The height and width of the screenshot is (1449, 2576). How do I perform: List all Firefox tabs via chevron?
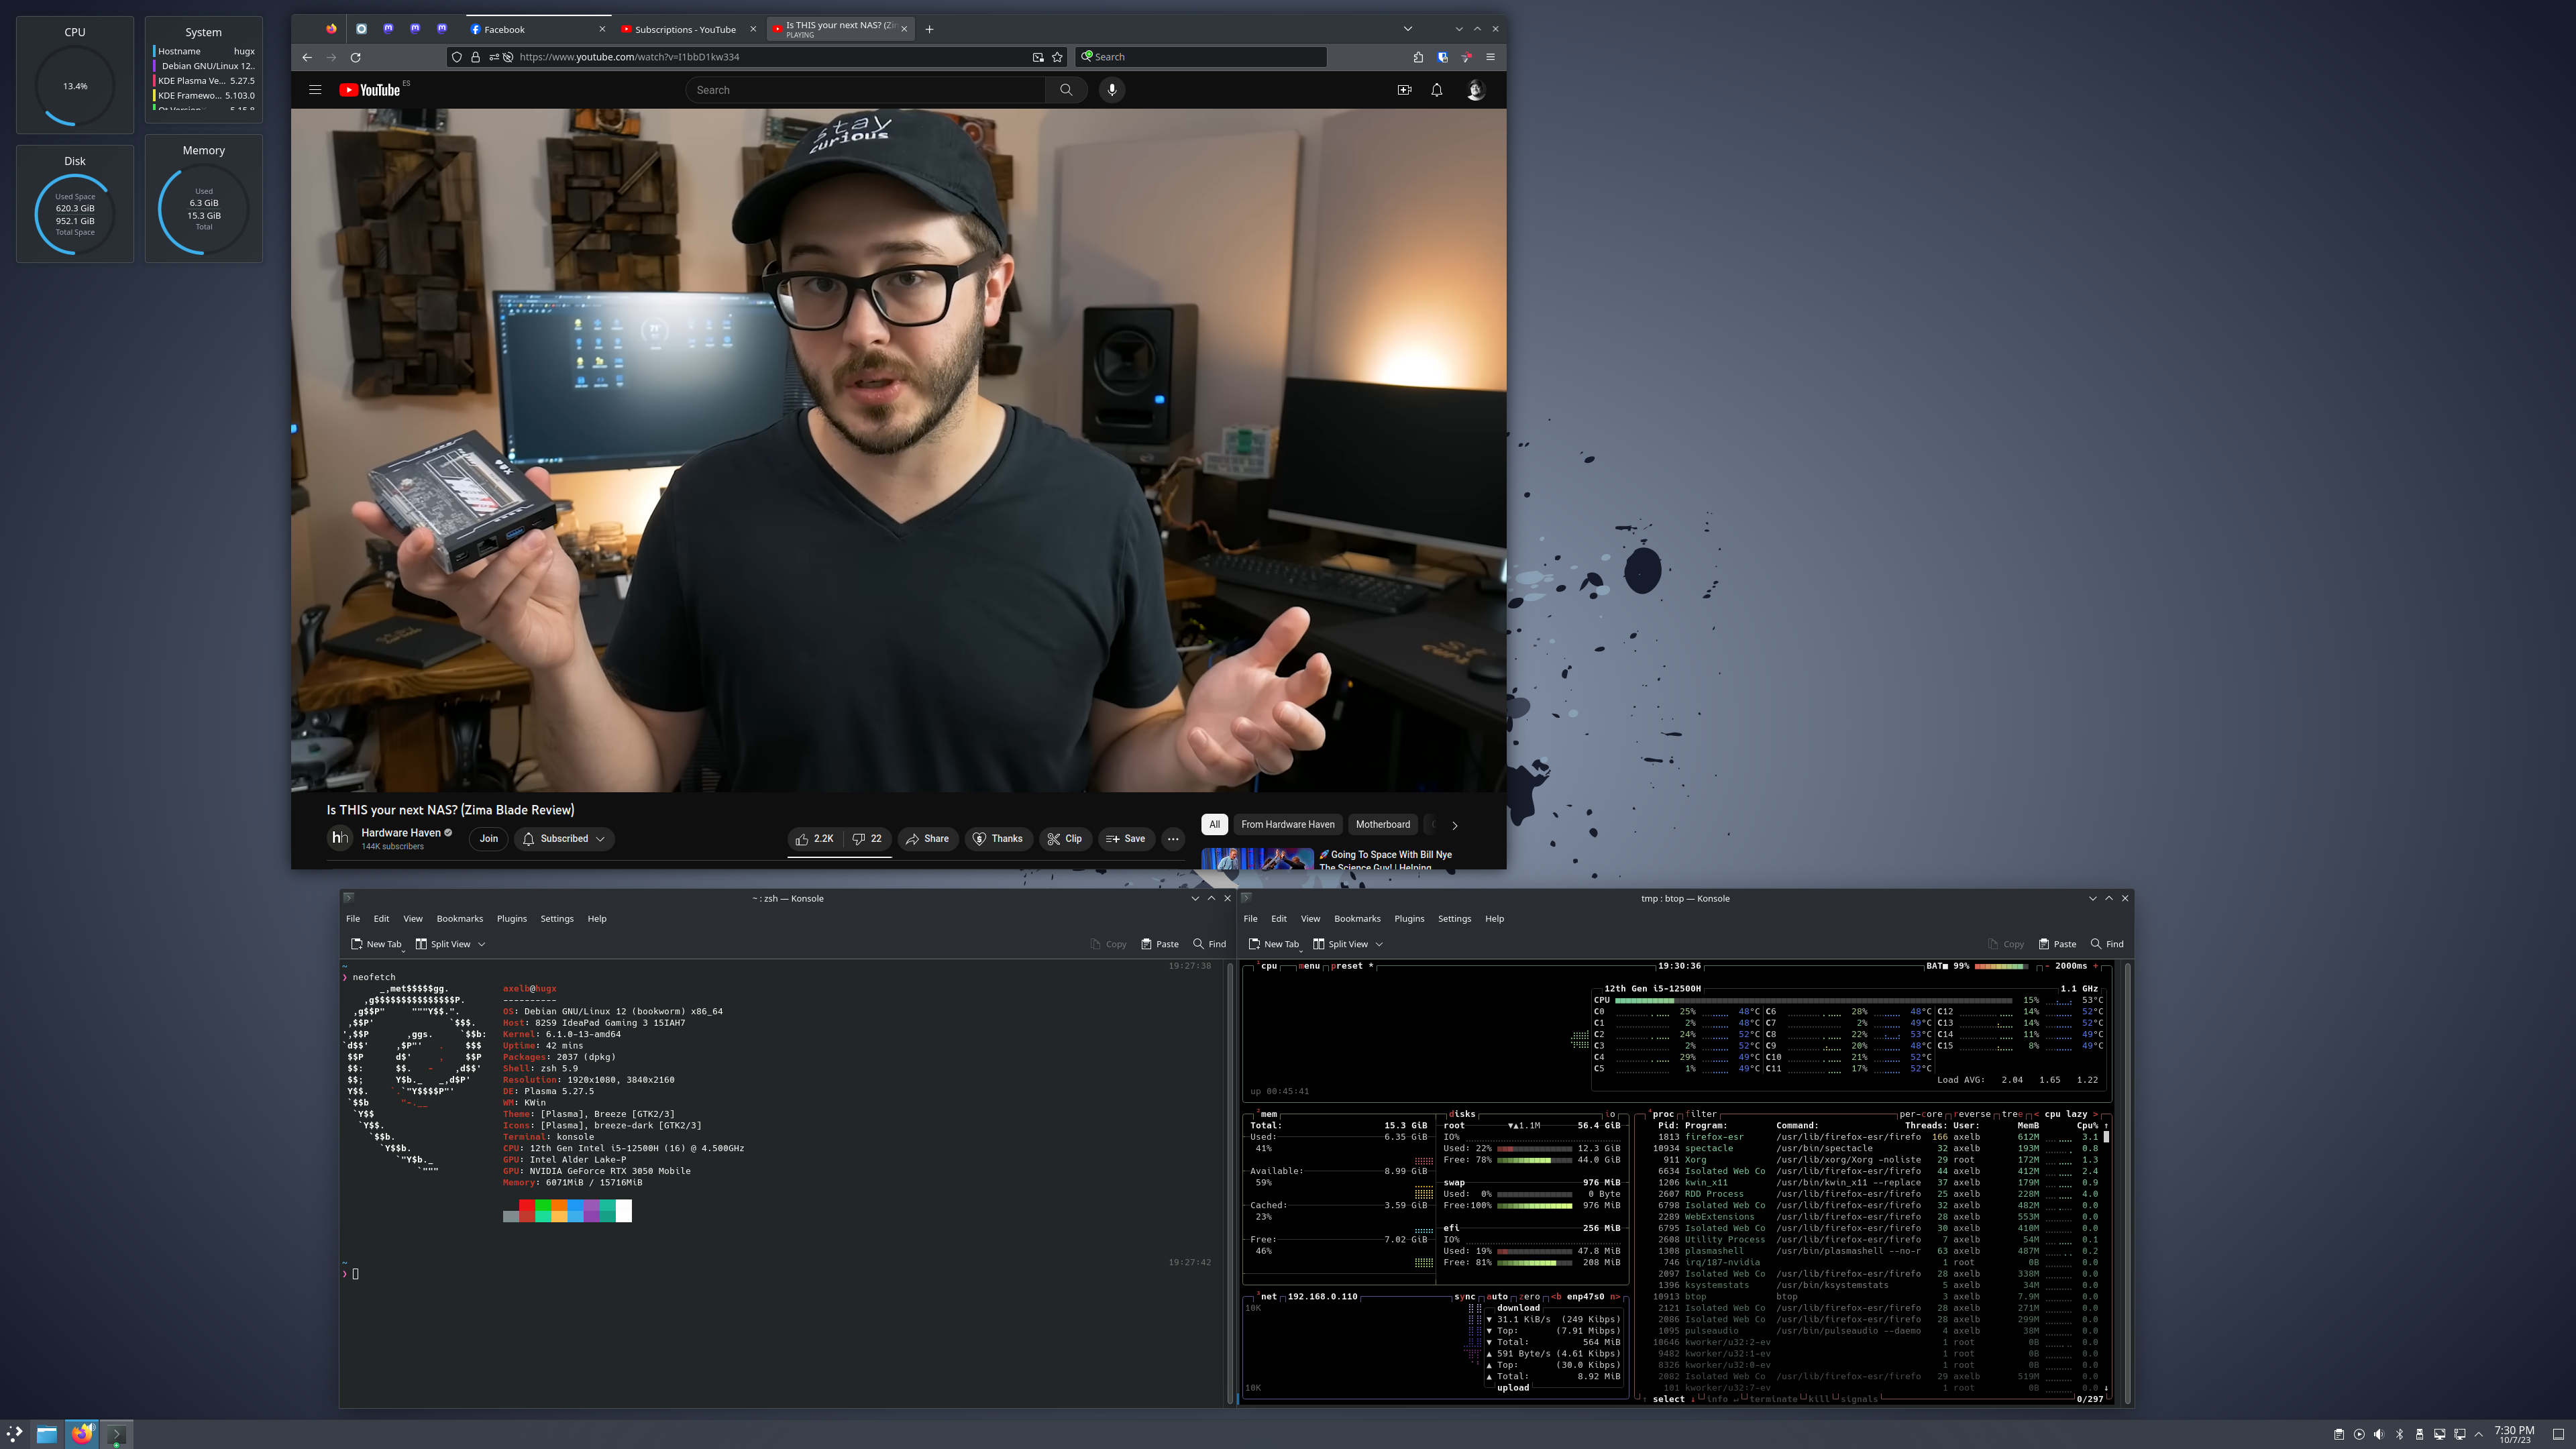click(1407, 29)
